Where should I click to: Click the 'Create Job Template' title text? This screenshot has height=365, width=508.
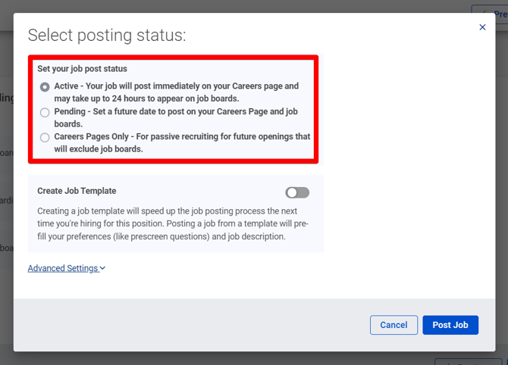[77, 191]
